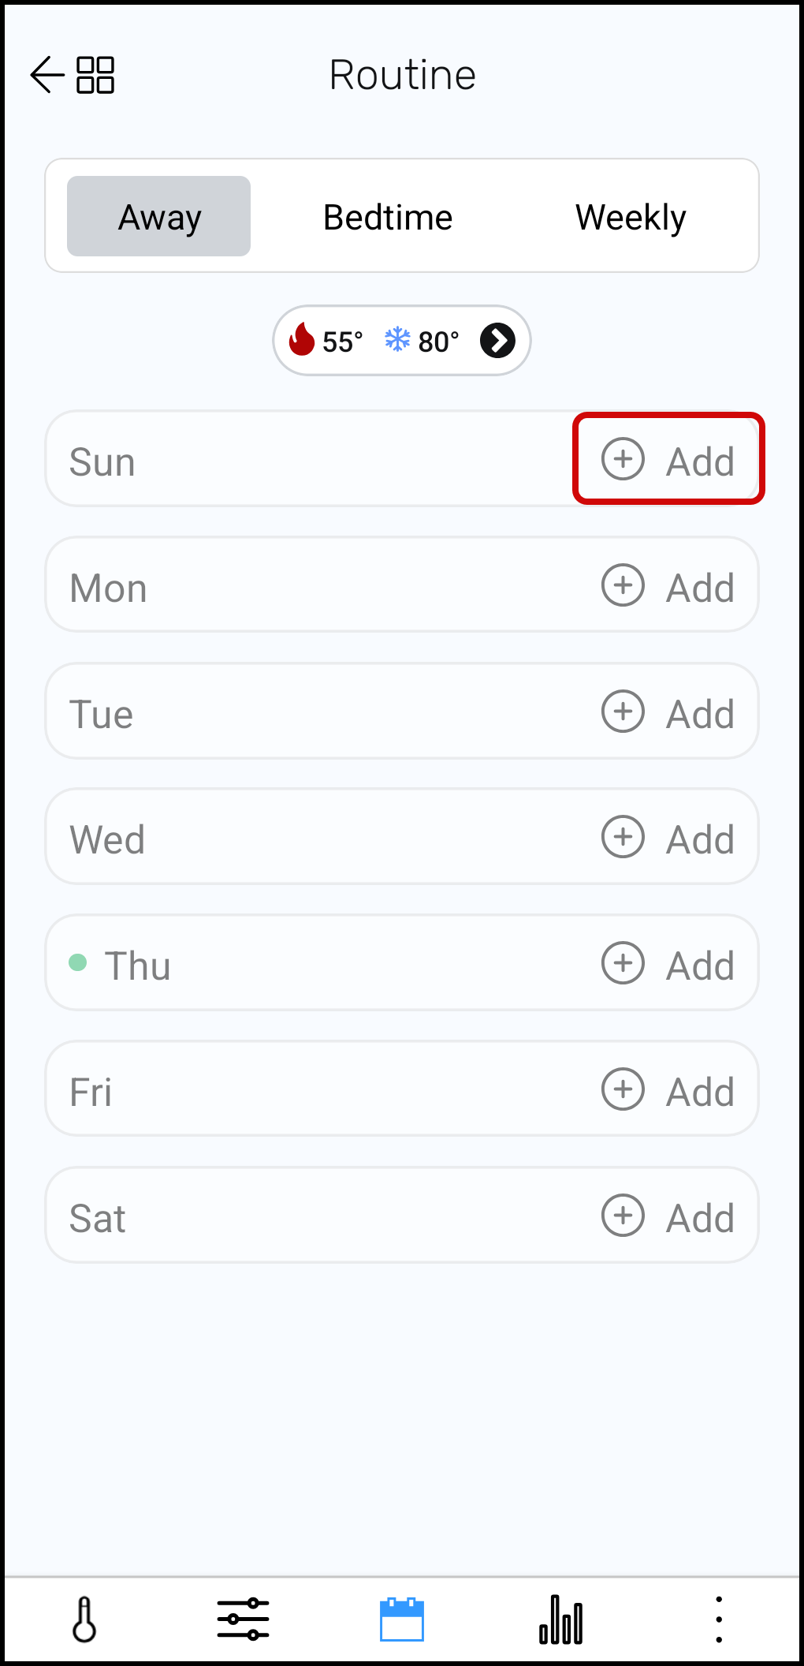Tap the Fri row plus icon

click(x=623, y=1089)
